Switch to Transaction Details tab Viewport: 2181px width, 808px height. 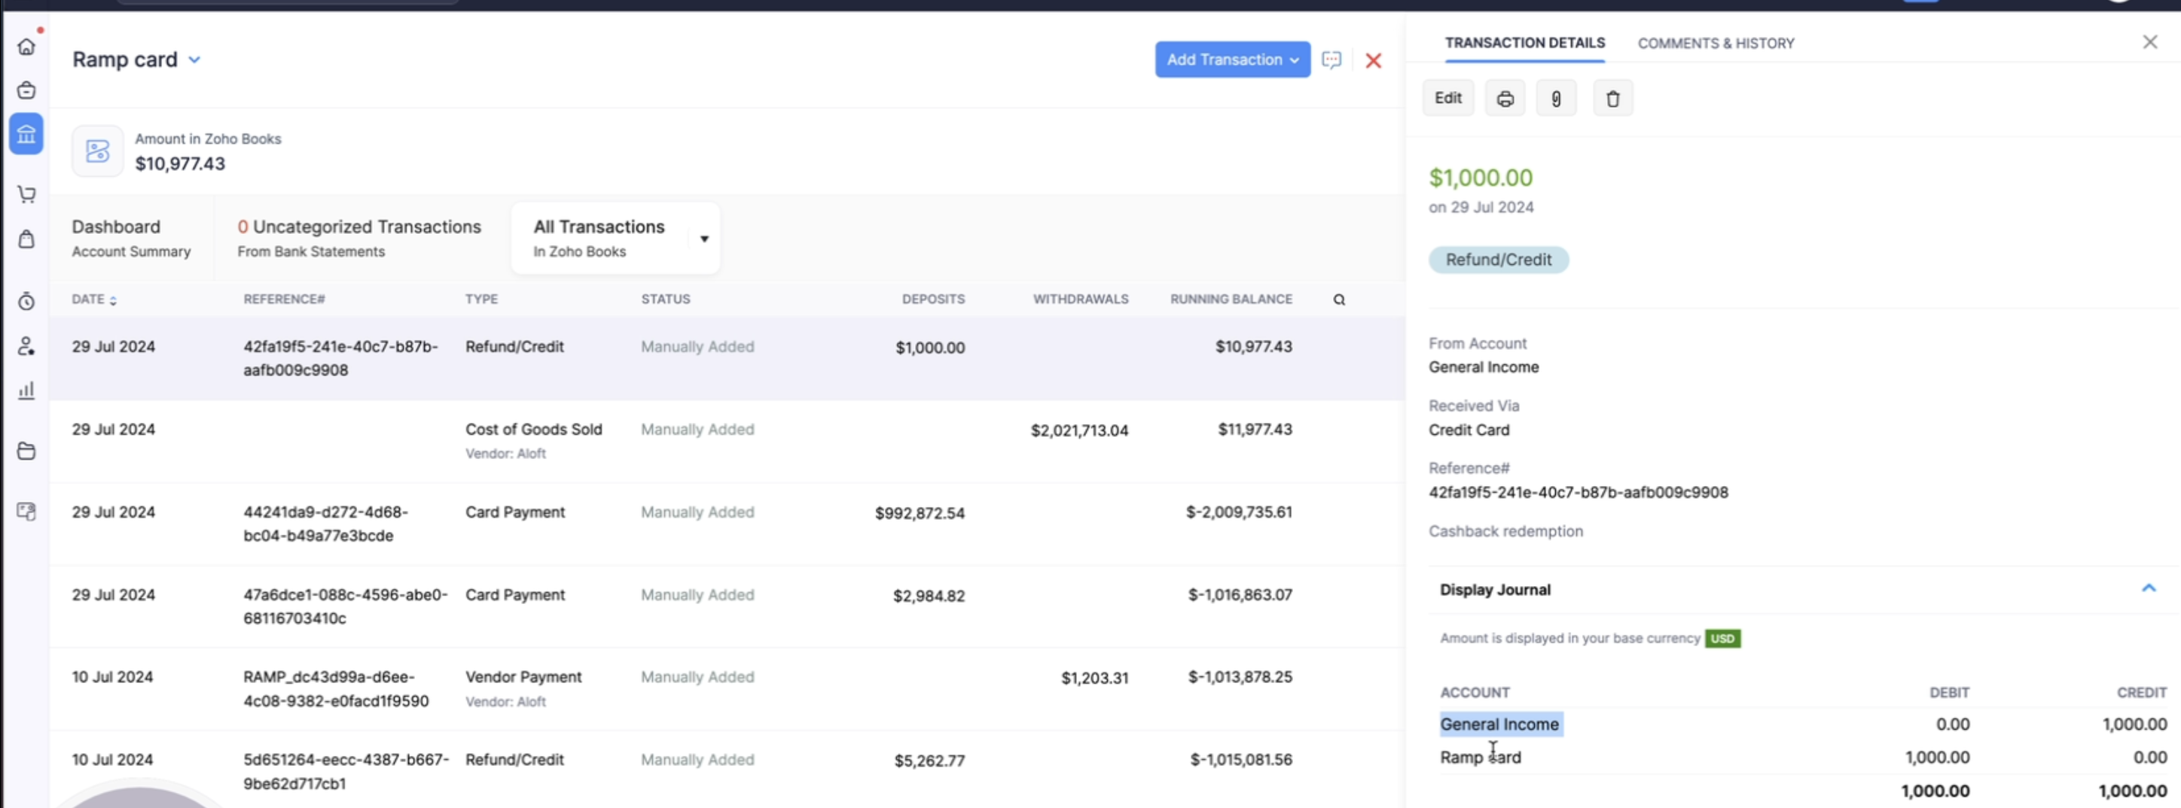click(x=1524, y=43)
